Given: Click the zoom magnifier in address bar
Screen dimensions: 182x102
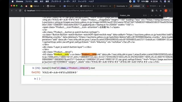Looking at the screenshot, I should pyautogui.click(x=157, y=10).
